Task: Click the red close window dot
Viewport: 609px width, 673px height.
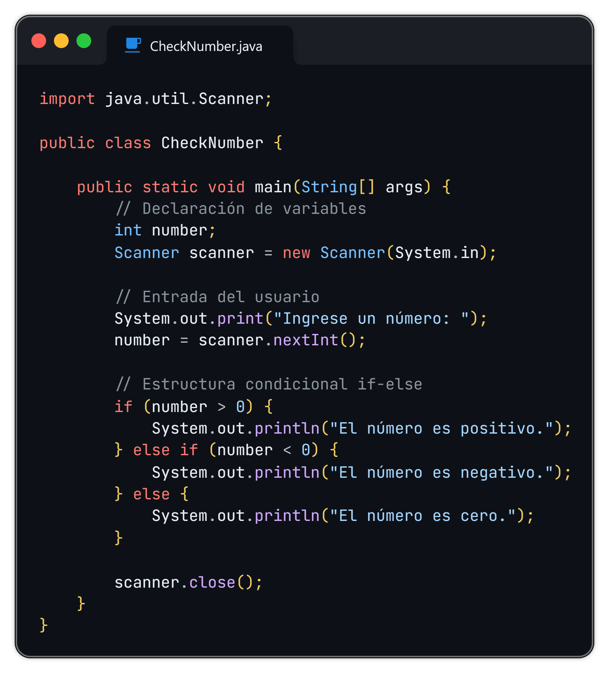Action: [x=39, y=41]
